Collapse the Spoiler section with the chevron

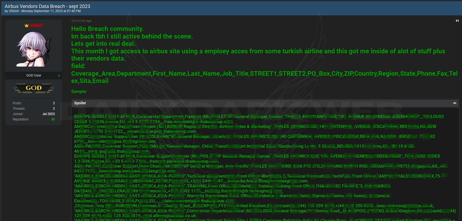coord(455,103)
